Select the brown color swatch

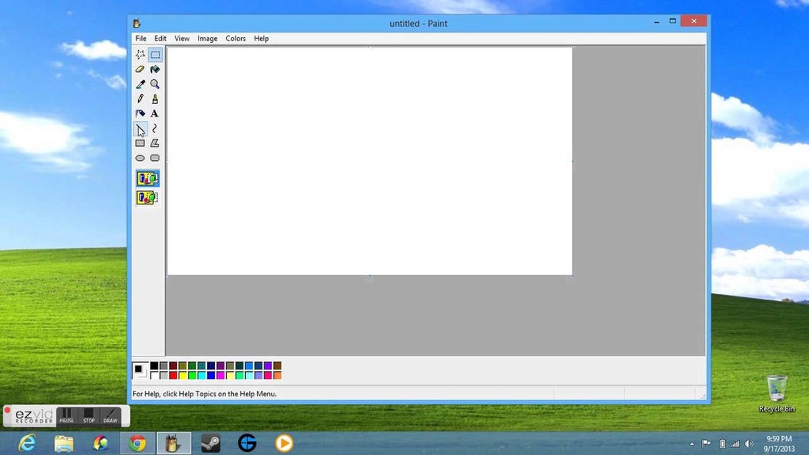coord(278,365)
